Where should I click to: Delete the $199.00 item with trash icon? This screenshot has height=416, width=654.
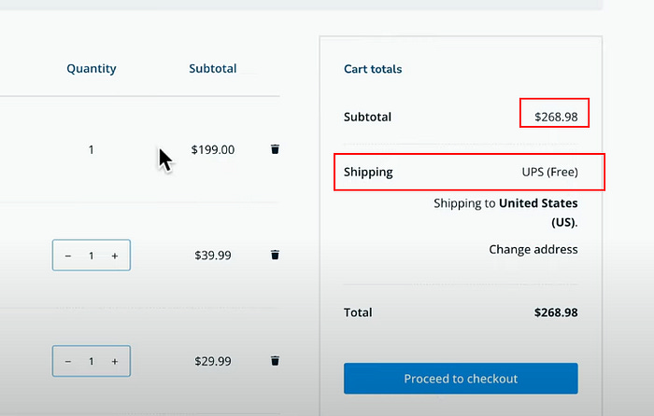275,149
